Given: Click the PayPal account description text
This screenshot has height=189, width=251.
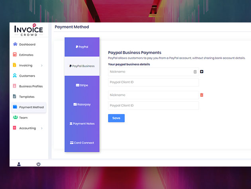Looking at the screenshot, I should [176, 58].
